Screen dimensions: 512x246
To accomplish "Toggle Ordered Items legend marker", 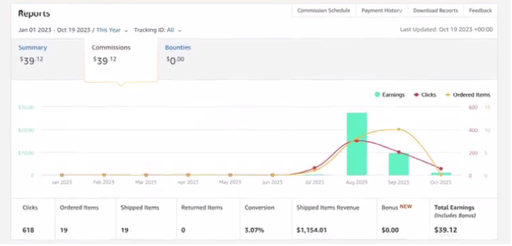I will pyautogui.click(x=448, y=94).
